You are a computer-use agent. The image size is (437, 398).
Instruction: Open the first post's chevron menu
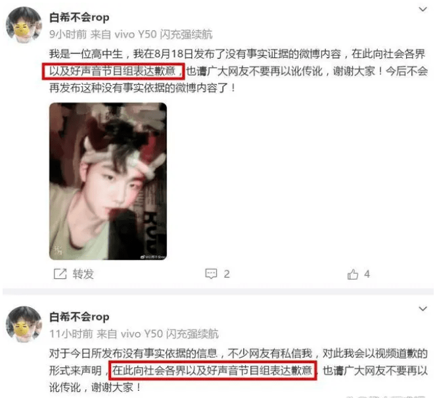click(x=423, y=9)
